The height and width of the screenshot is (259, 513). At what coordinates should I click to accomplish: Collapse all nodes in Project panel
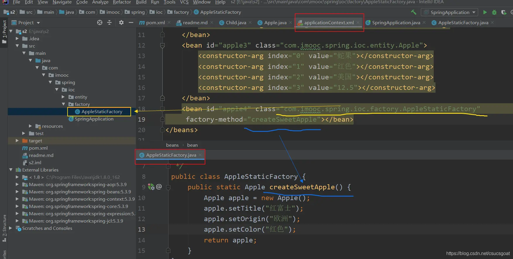pos(109,22)
